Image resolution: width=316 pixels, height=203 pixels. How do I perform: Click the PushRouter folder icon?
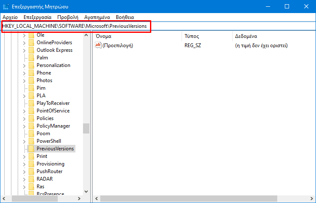(x=31, y=171)
